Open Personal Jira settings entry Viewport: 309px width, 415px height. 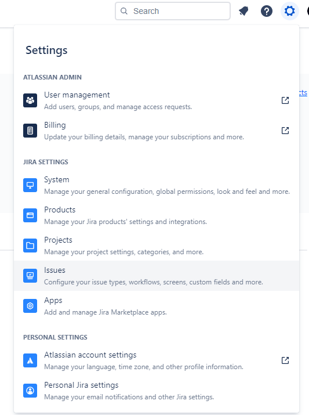(x=157, y=391)
